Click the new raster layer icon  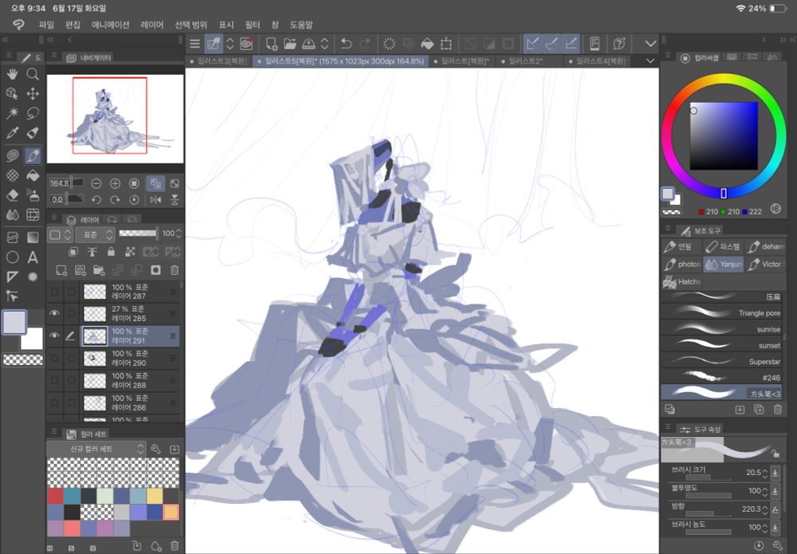click(x=61, y=270)
